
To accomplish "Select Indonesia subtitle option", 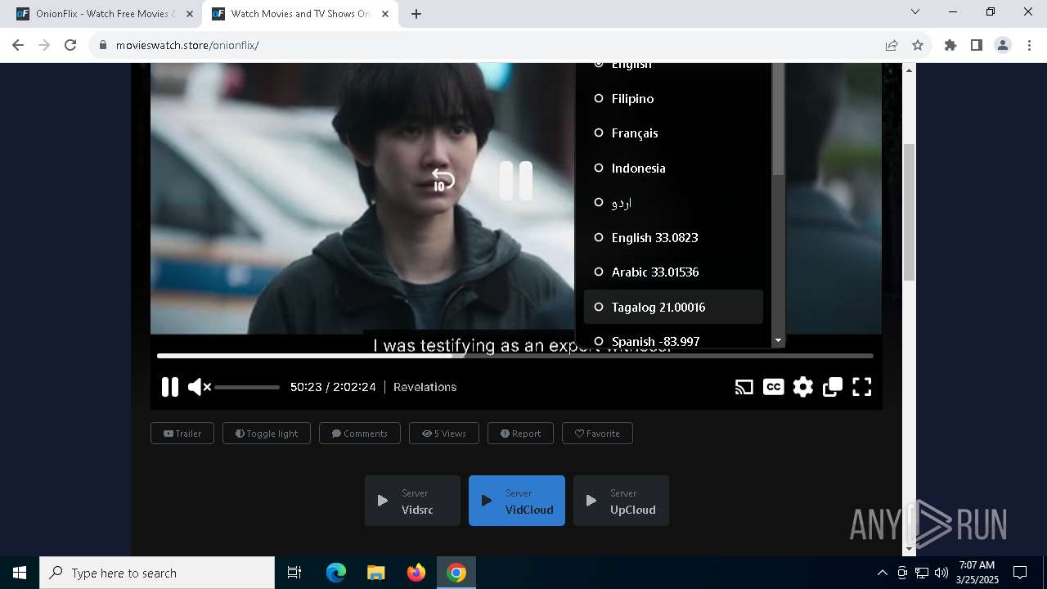I will (673, 168).
